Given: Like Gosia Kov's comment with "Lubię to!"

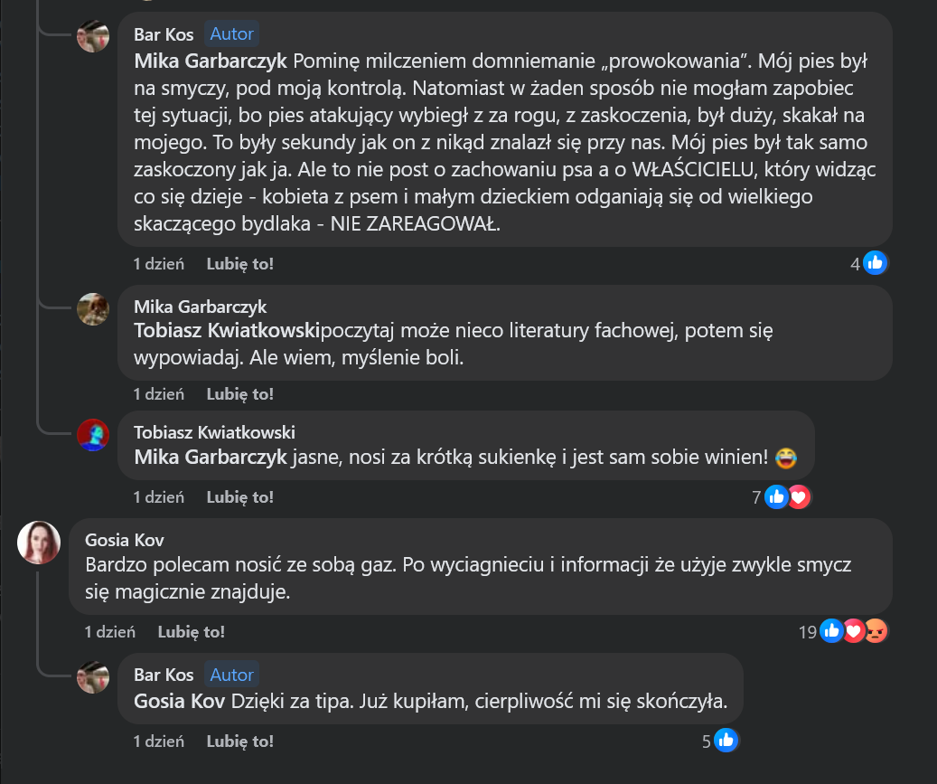Looking at the screenshot, I should pos(191,632).
